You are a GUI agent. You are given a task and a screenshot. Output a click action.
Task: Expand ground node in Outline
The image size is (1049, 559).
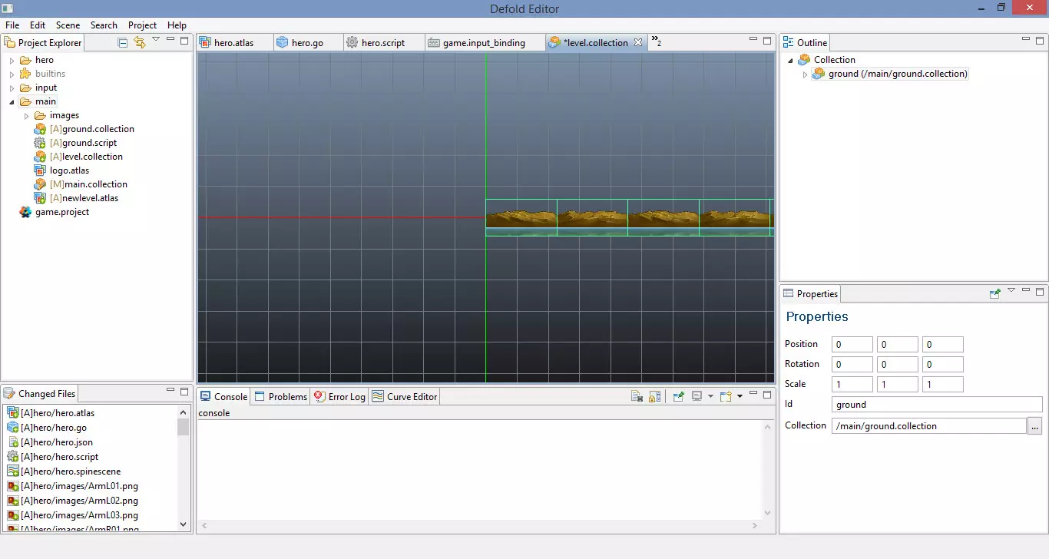(805, 74)
